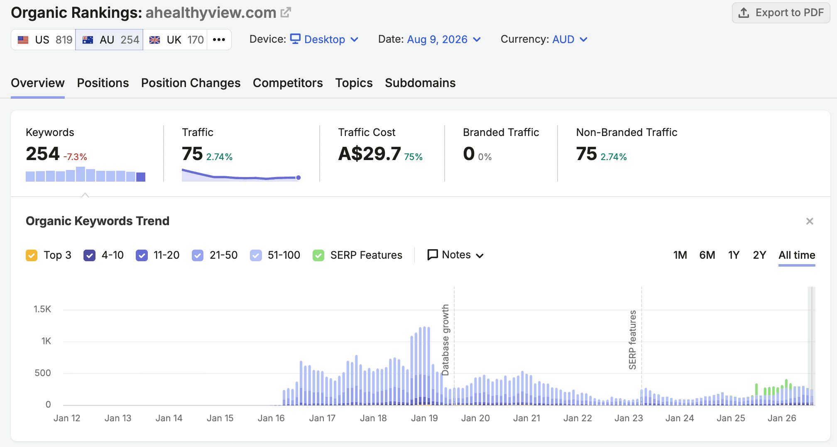Image resolution: width=837 pixels, height=447 pixels.
Task: Click the Traffic Cost A$29.7 value
Action: [x=370, y=154]
